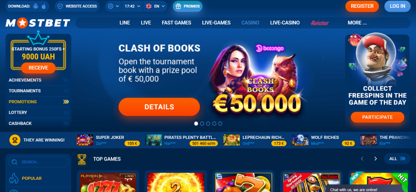
Task: Click the Register button
Action: coord(362,7)
